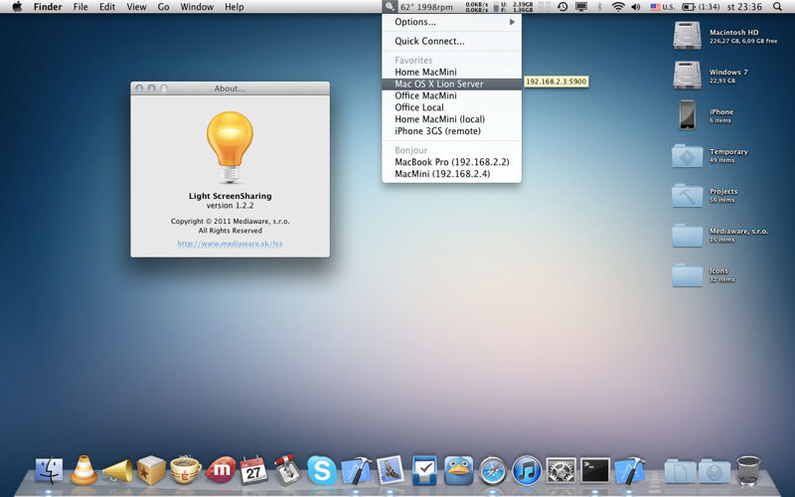Screen dimensions: 795x497
Task: Open System Preferences gear in Dock
Action: (x=560, y=470)
